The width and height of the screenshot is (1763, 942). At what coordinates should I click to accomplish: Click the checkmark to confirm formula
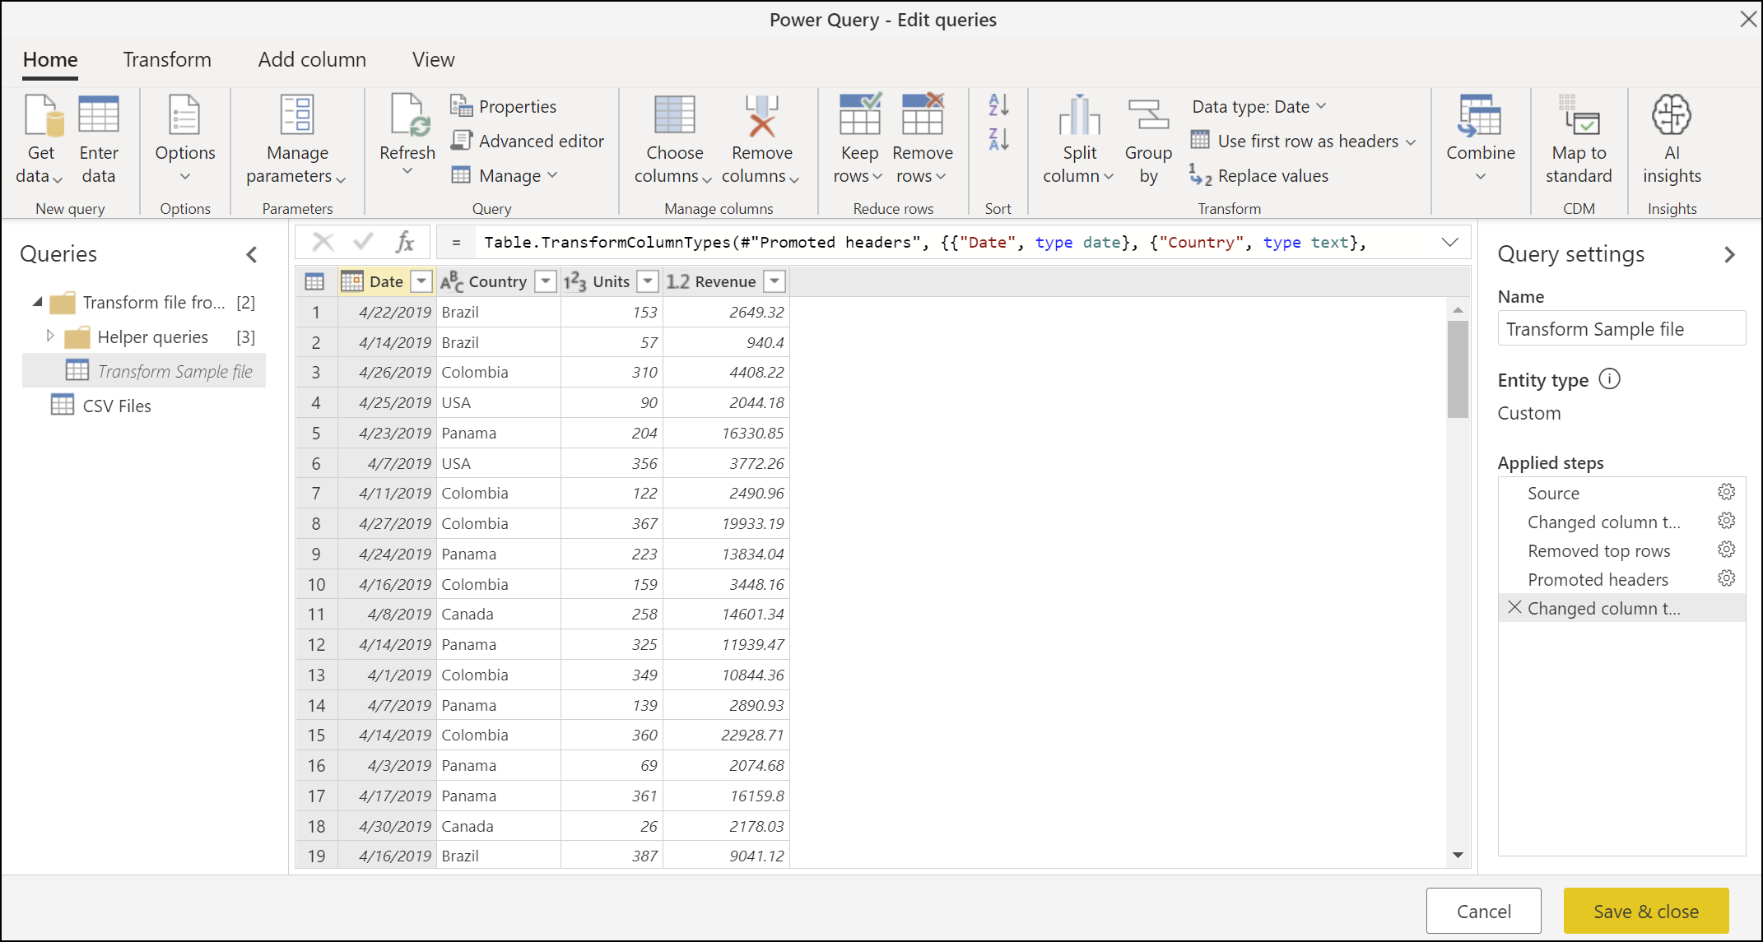pyautogui.click(x=363, y=243)
